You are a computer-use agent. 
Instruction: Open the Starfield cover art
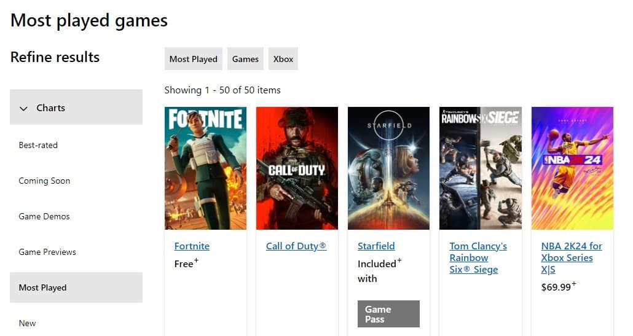[x=389, y=168]
